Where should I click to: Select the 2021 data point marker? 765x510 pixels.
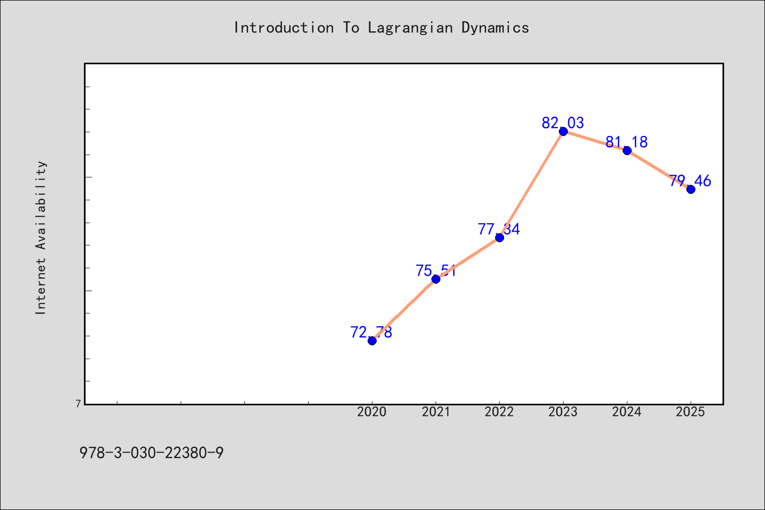436,279
